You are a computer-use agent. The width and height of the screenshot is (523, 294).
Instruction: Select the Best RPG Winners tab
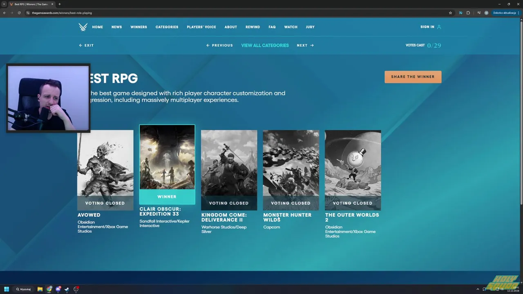[x=31, y=4]
